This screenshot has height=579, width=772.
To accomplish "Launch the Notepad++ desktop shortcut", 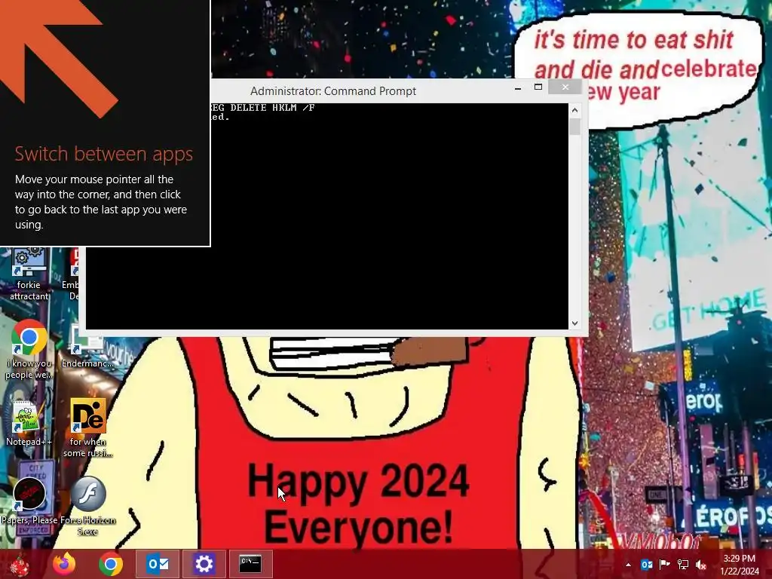I will pos(29,422).
